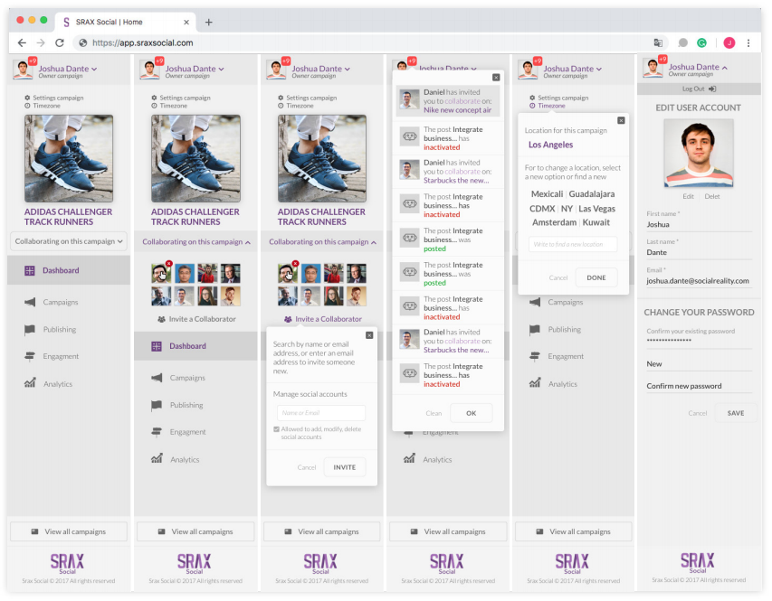Close the notifications list with its X icon
Image resolution: width=772 pixels, height=601 pixels.
[x=496, y=77]
